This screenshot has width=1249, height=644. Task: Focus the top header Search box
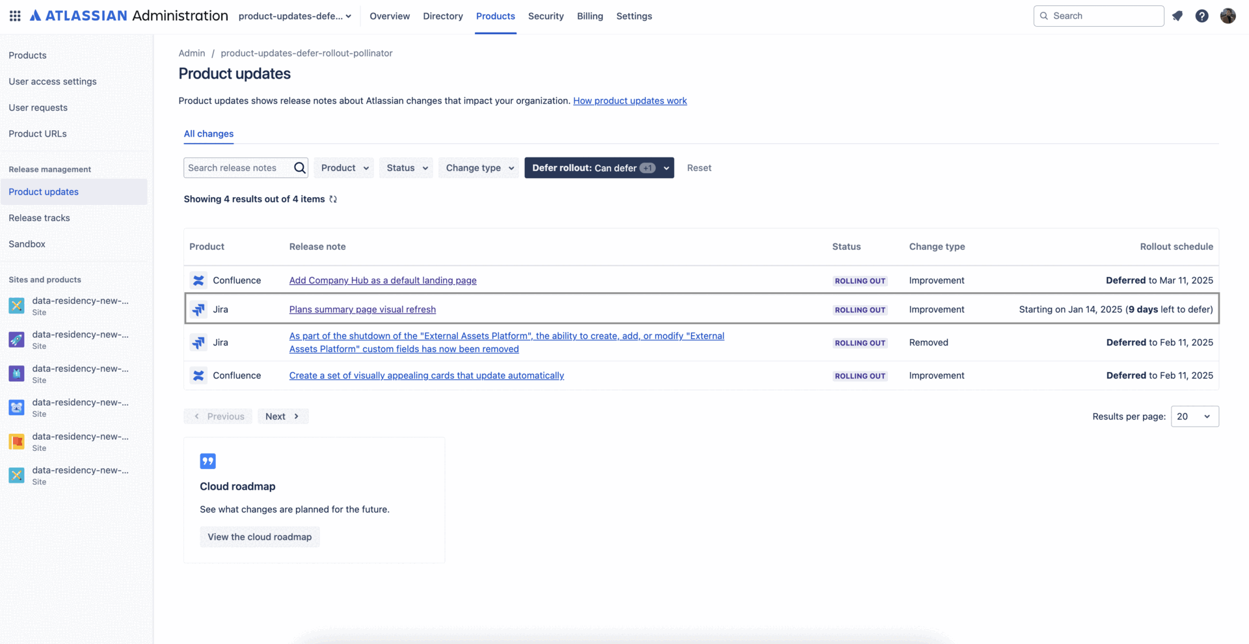(x=1099, y=16)
